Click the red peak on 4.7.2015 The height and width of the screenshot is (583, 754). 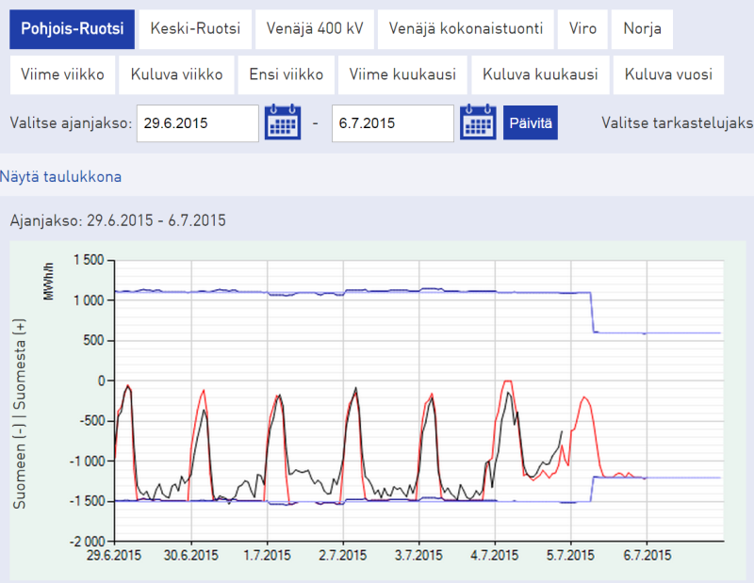pyautogui.click(x=508, y=381)
